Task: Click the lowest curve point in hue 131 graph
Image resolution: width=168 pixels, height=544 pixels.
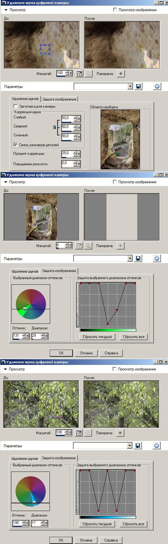Action: (108, 324)
